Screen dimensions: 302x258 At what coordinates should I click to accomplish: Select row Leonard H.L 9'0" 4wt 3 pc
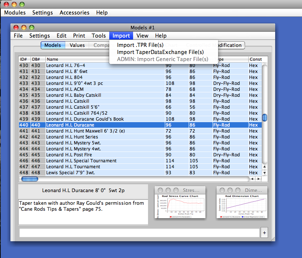[140, 83]
